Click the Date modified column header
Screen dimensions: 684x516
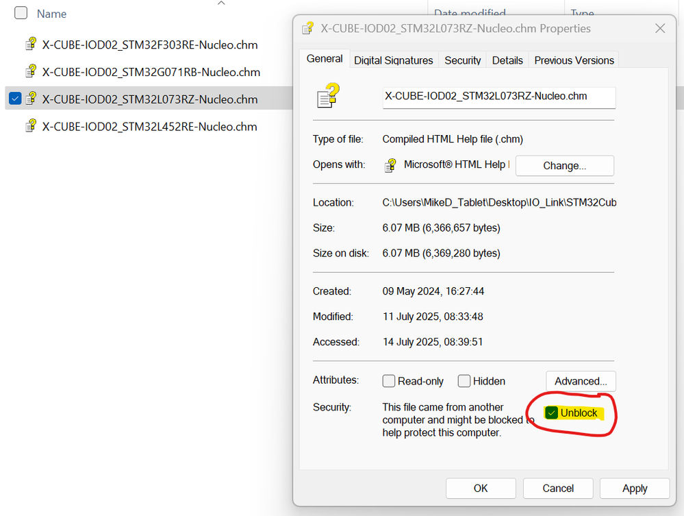tap(470, 13)
